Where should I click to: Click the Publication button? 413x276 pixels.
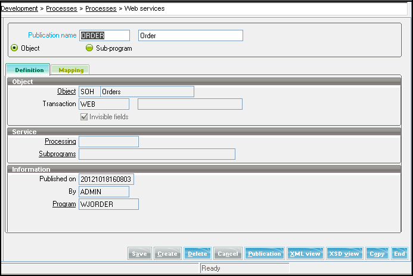point(265,253)
